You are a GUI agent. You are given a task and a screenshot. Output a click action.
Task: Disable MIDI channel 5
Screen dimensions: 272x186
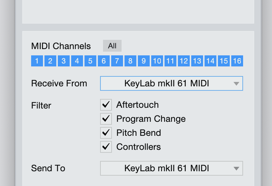[90, 61]
